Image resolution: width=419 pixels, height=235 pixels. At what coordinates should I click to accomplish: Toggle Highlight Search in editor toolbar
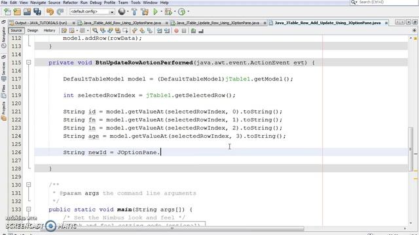[x=118, y=31]
